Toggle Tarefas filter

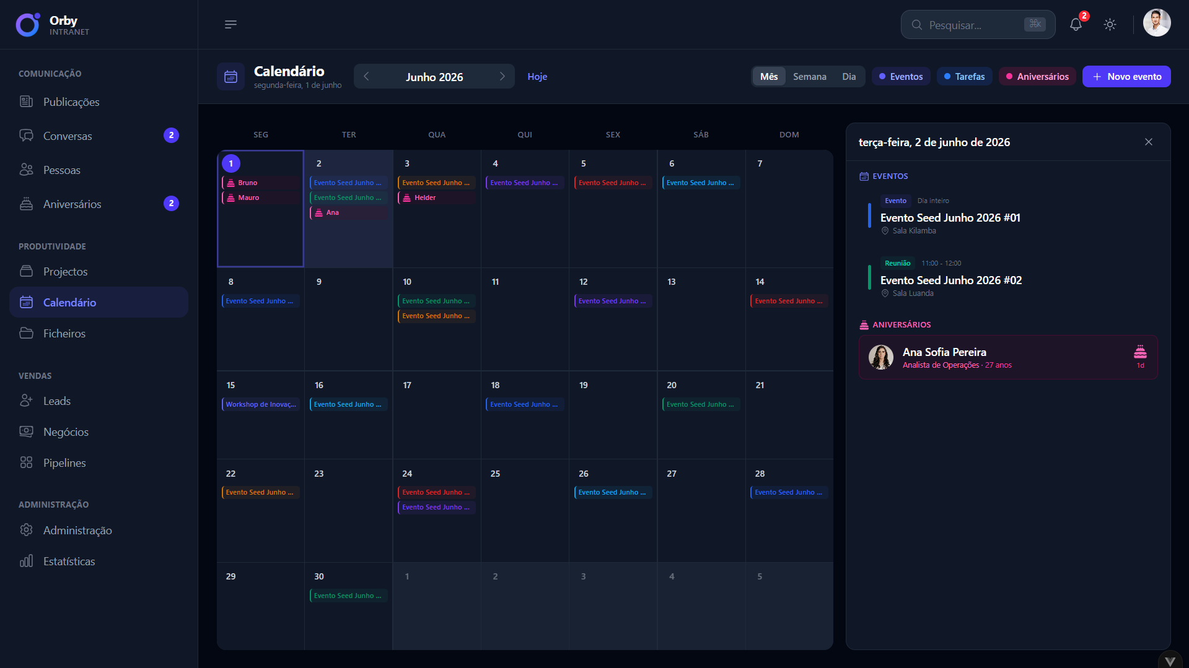click(x=965, y=77)
